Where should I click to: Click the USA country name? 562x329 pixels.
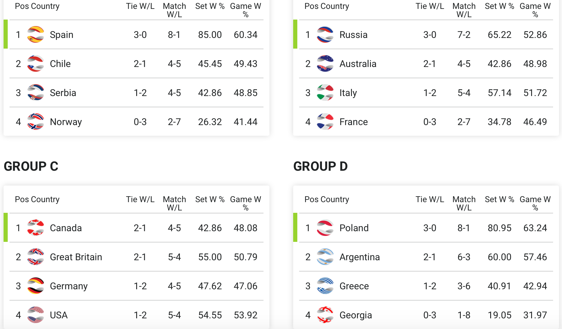[x=59, y=315]
